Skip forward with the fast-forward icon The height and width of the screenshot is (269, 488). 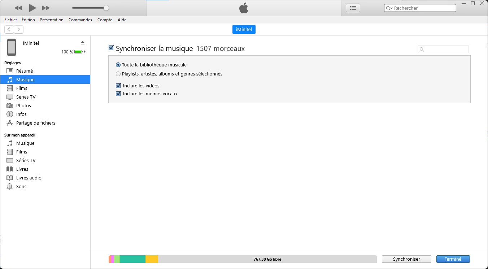coord(46,8)
